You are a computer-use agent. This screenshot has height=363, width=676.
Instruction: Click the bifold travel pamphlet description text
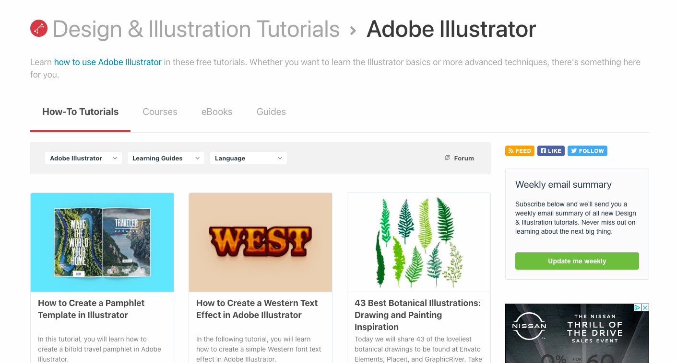tap(99, 349)
